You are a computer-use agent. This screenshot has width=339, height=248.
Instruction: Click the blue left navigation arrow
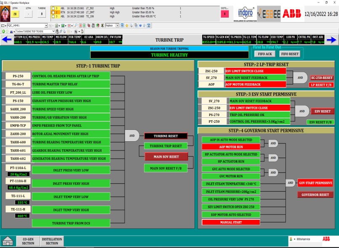coord(6,40)
